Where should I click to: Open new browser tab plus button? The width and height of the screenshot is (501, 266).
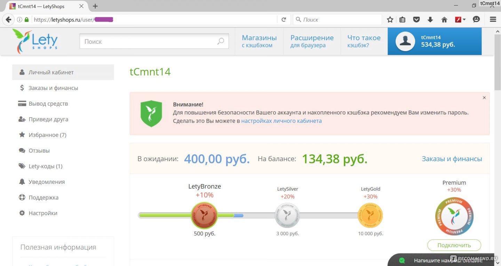95,6
